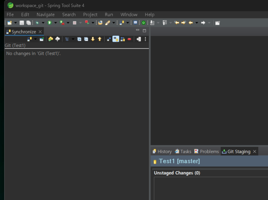Click the yellow up arrow Previous Difference

click(x=100, y=39)
